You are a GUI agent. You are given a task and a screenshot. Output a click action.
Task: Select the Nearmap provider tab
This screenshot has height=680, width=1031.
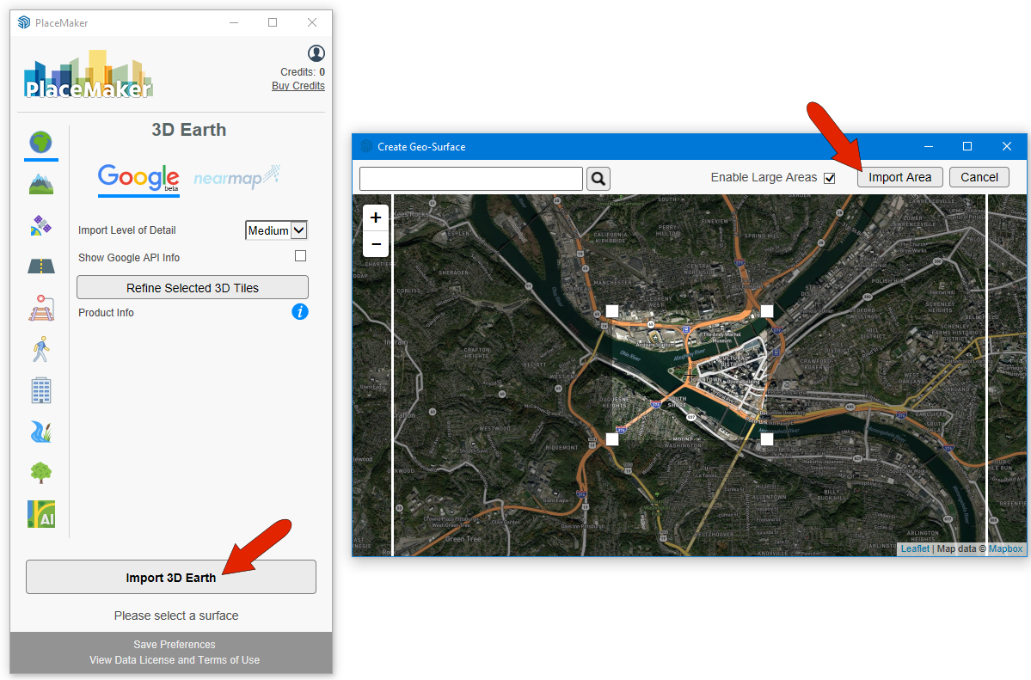point(236,178)
